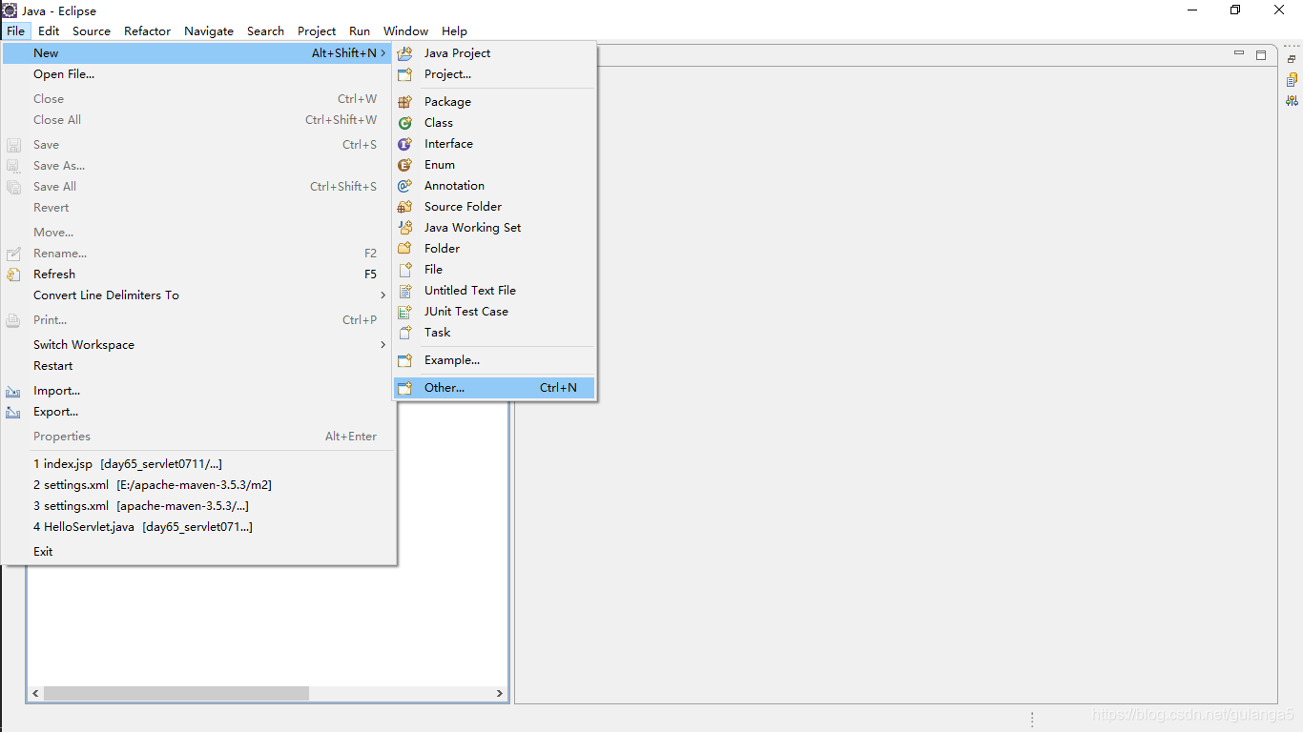
Task: Click the horizontal scrollbar right arrow
Action: click(499, 694)
